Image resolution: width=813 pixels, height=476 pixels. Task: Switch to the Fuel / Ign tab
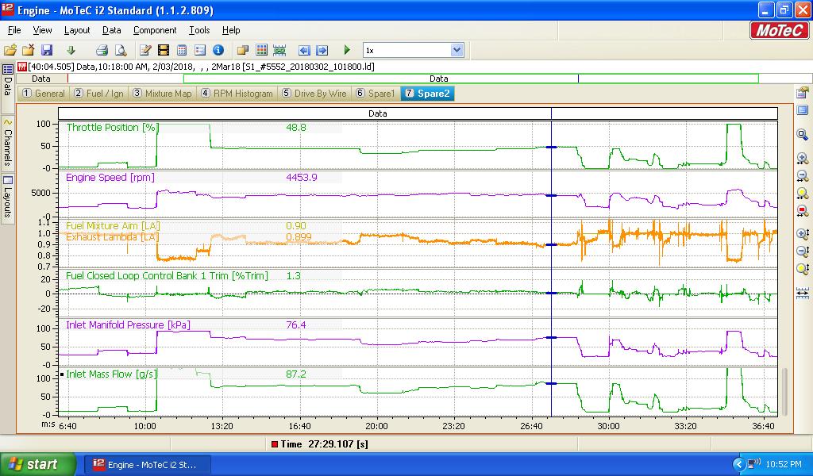[x=98, y=94]
